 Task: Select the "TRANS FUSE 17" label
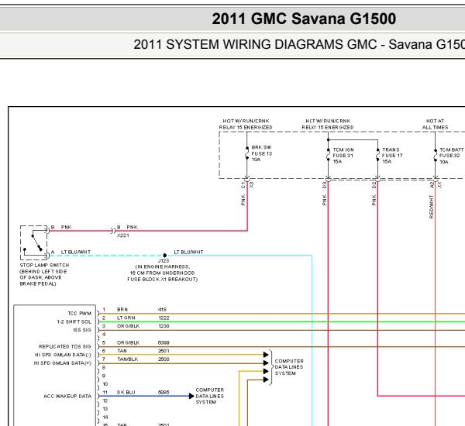392,153
